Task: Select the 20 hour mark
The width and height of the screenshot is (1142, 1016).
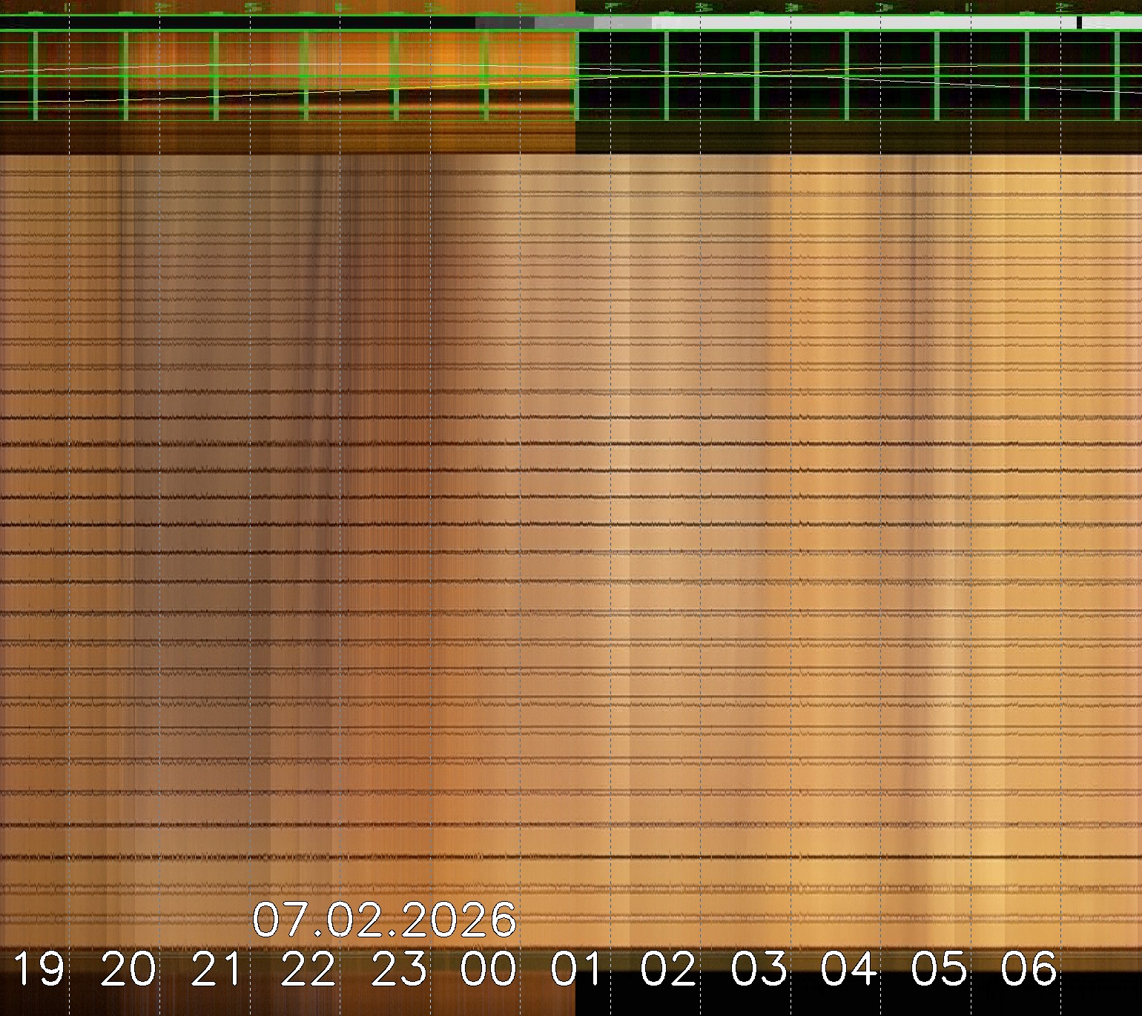Action: [x=128, y=969]
